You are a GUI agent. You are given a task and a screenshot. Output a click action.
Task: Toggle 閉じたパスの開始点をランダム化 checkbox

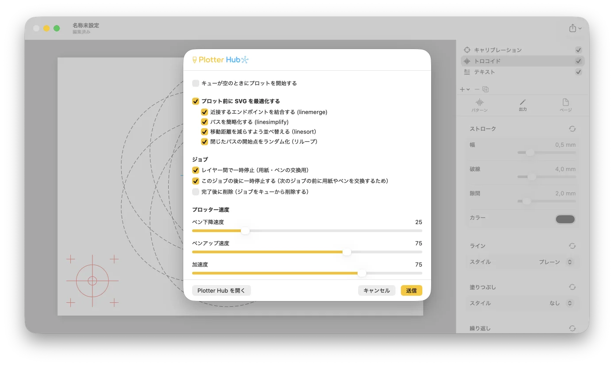click(x=205, y=142)
